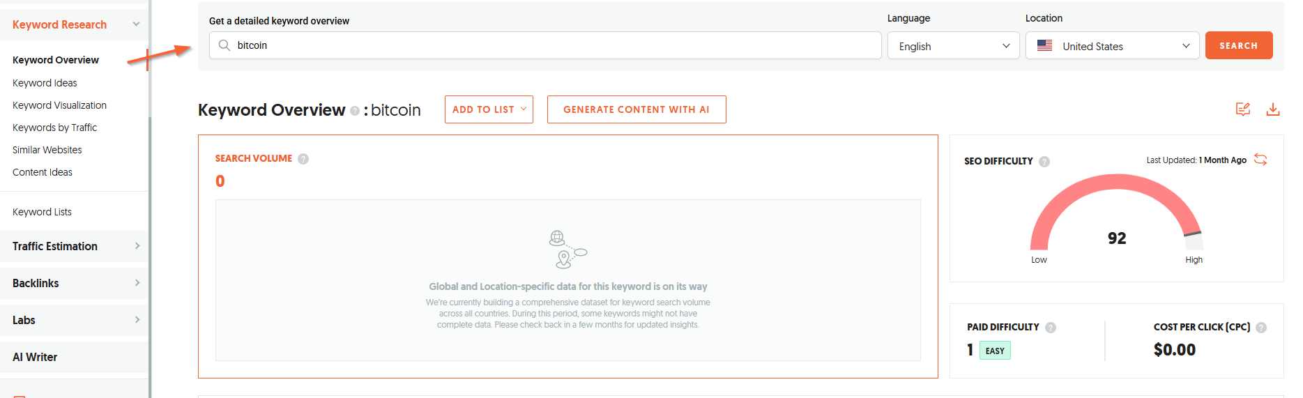Viewport: 1303px width, 398px height.
Task: Refresh SEO difficulty with arrows icon
Action: (1260, 160)
